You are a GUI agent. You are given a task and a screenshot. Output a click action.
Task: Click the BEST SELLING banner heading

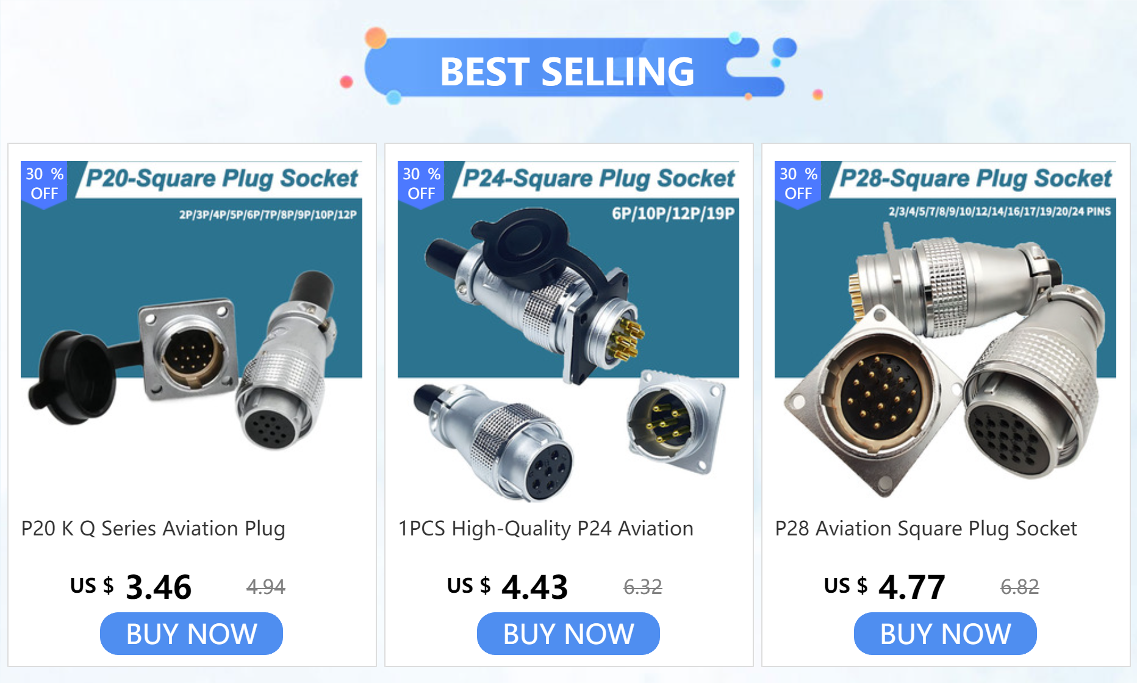(567, 71)
